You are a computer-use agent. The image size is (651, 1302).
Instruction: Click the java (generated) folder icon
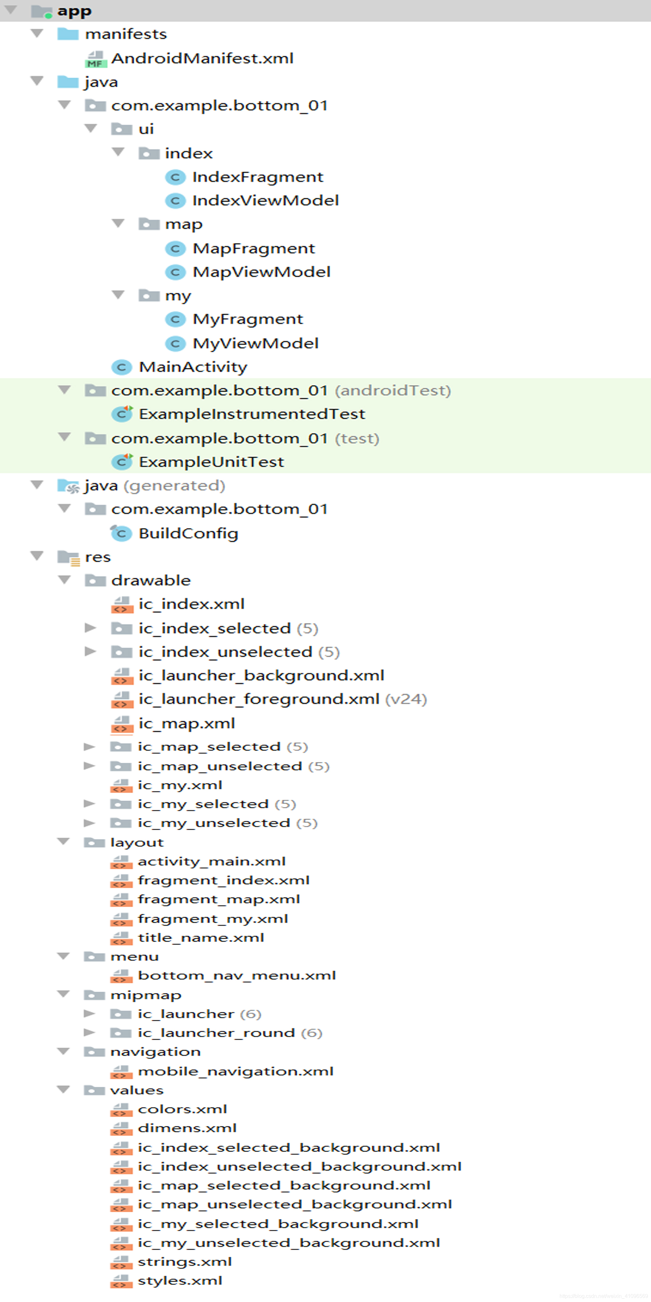(68, 486)
